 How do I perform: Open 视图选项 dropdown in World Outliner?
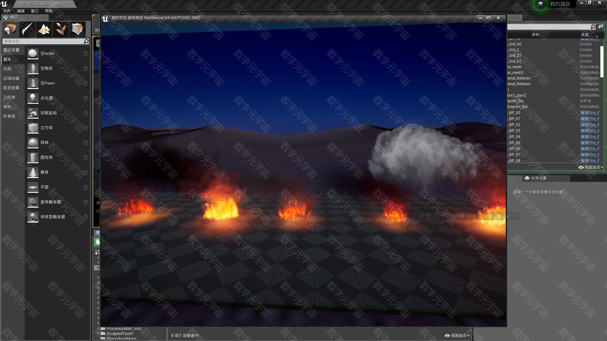pyautogui.click(x=590, y=167)
